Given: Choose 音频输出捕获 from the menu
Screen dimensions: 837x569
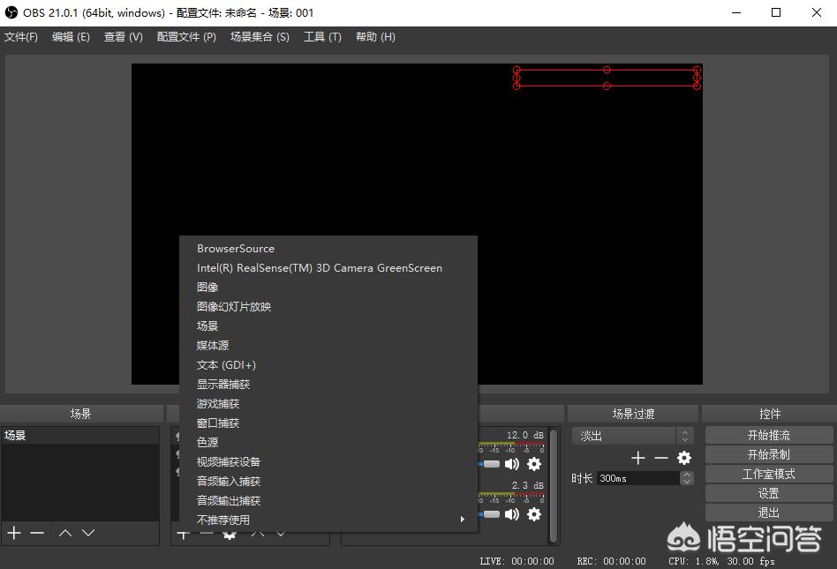Looking at the screenshot, I should (328, 500).
